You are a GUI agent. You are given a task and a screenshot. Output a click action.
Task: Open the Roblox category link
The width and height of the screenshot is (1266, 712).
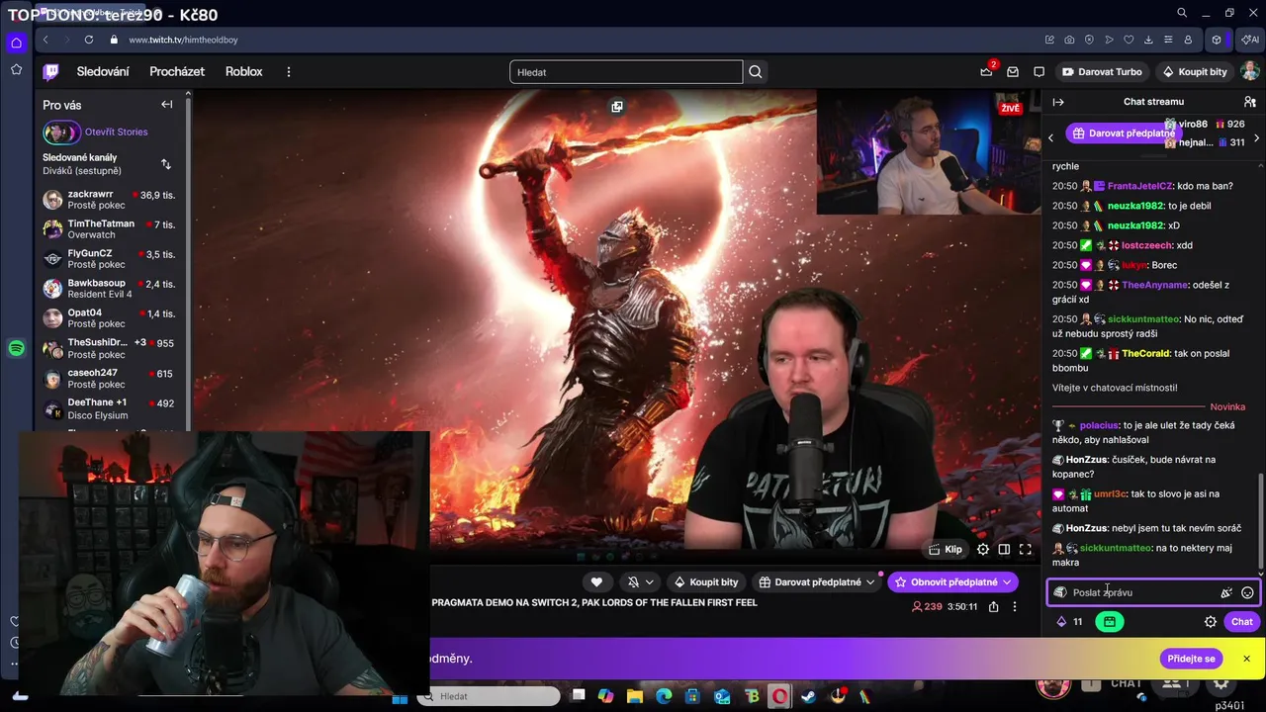pos(244,71)
